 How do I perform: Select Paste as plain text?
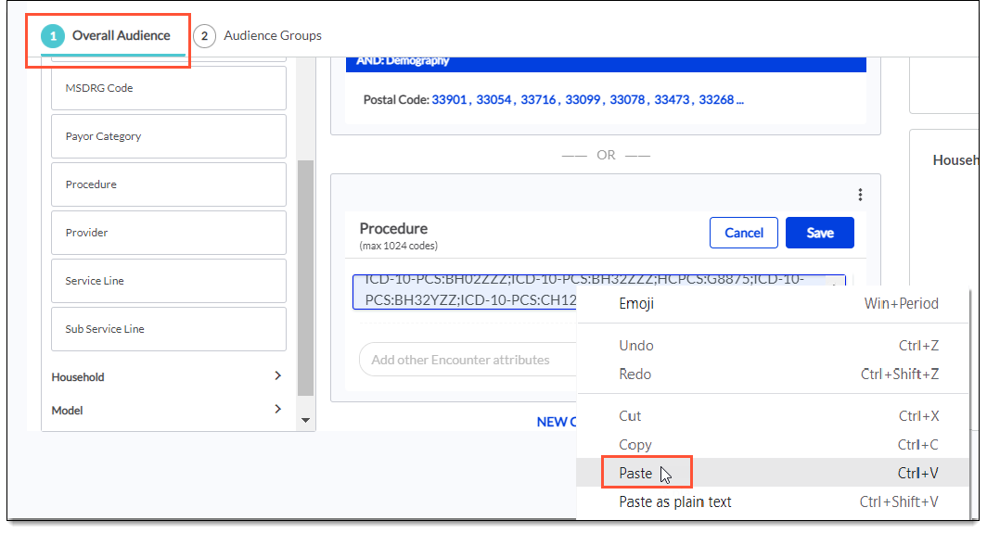(675, 501)
